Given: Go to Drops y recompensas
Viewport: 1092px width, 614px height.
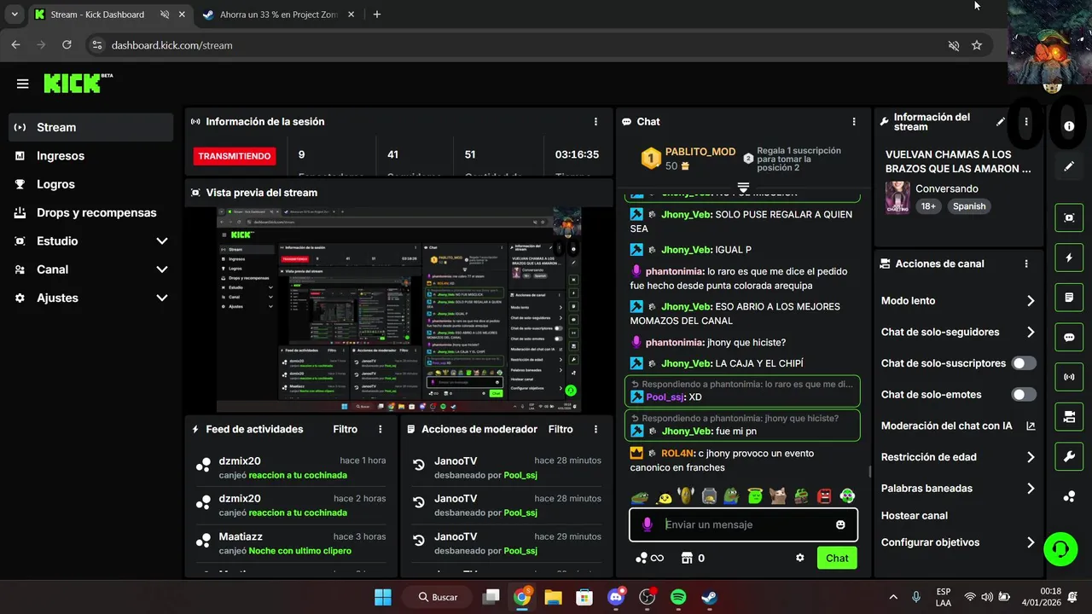Looking at the screenshot, I should click(90, 212).
